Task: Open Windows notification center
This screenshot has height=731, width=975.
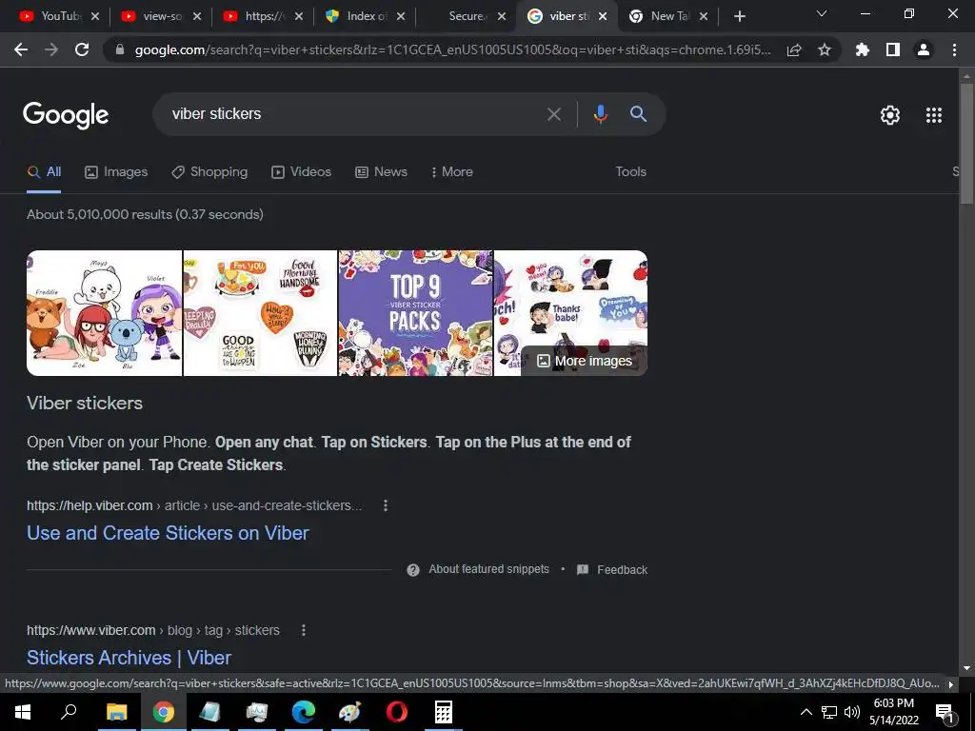Action: tap(945, 712)
